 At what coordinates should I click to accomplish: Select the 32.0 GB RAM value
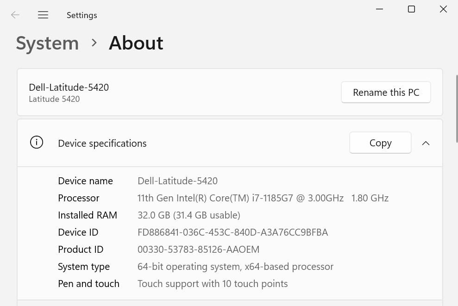[189, 215]
